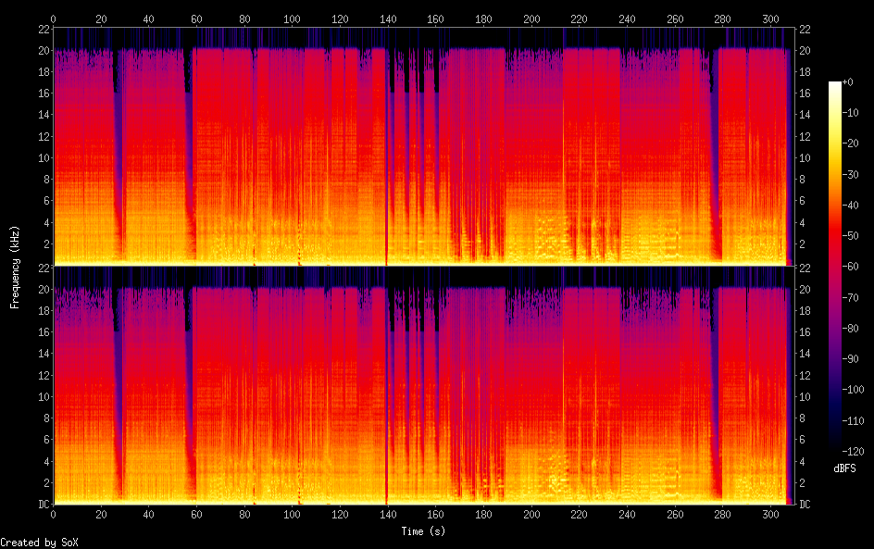Click the 240 tick on the bottom time axis

pyautogui.click(x=628, y=514)
